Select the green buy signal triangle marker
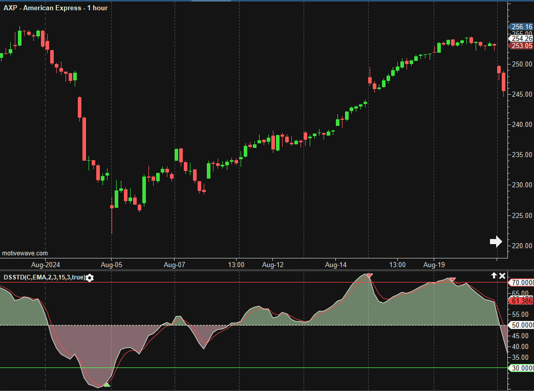 (106, 384)
